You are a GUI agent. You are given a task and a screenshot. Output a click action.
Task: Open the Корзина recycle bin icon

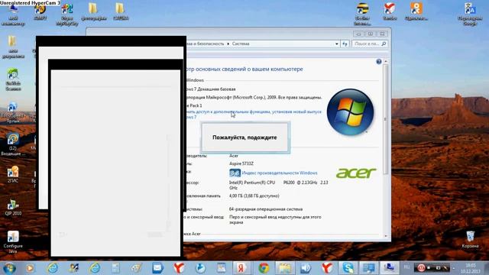pyautogui.click(x=471, y=239)
